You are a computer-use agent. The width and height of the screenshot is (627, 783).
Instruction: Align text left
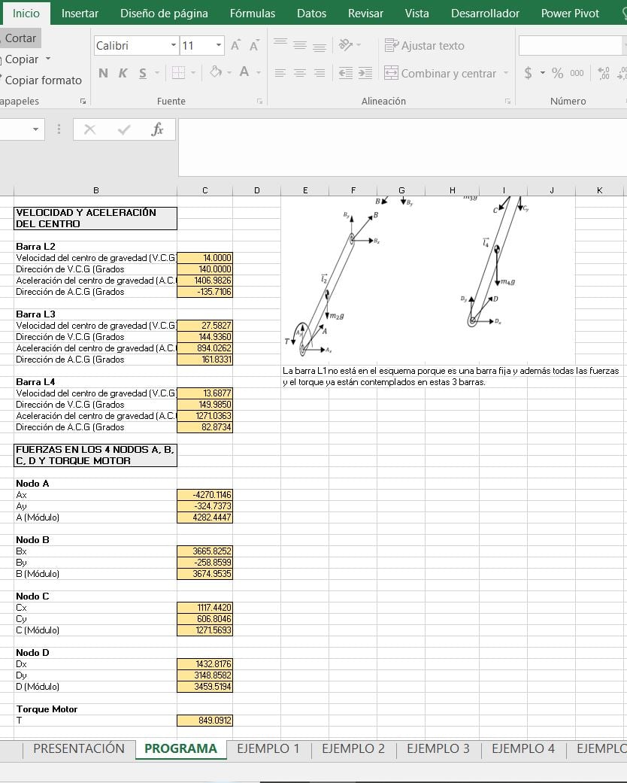coord(280,74)
